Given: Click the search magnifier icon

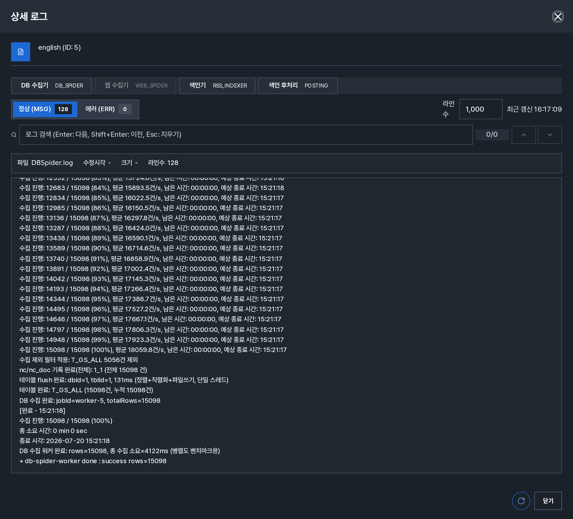Looking at the screenshot, I should 14,135.
